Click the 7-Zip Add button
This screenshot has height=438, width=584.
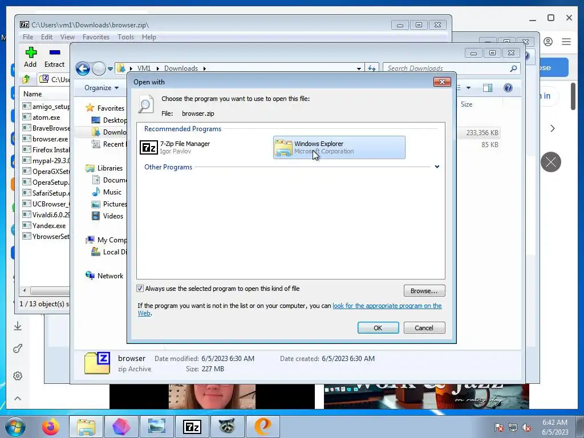(31, 58)
